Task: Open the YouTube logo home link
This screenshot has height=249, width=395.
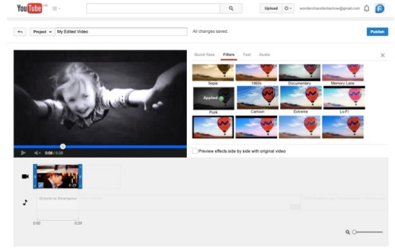Action: pos(29,9)
